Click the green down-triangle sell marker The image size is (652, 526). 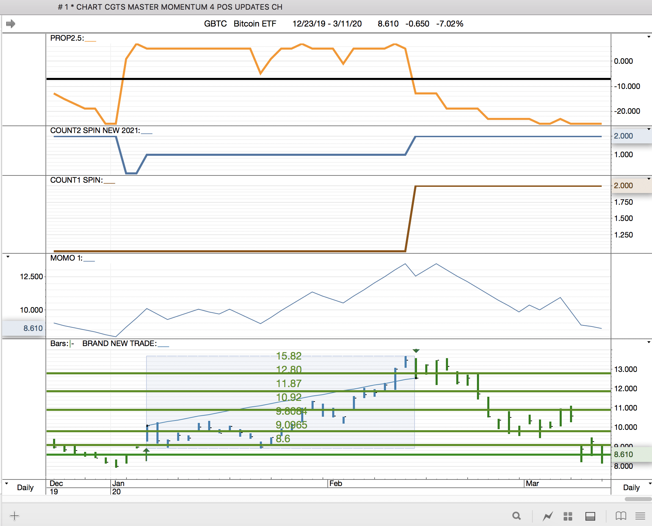416,351
